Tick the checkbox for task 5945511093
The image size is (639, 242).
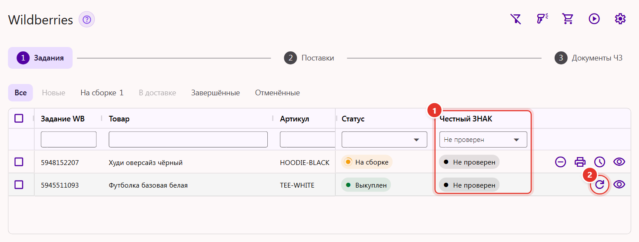pos(19,185)
